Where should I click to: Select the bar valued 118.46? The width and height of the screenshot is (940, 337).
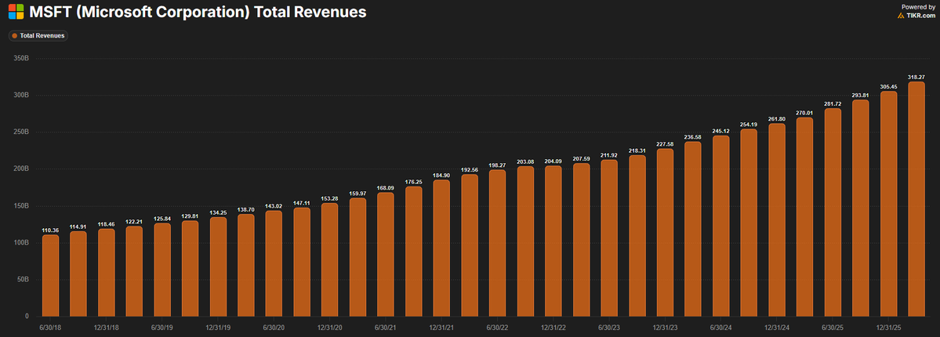pos(106,272)
